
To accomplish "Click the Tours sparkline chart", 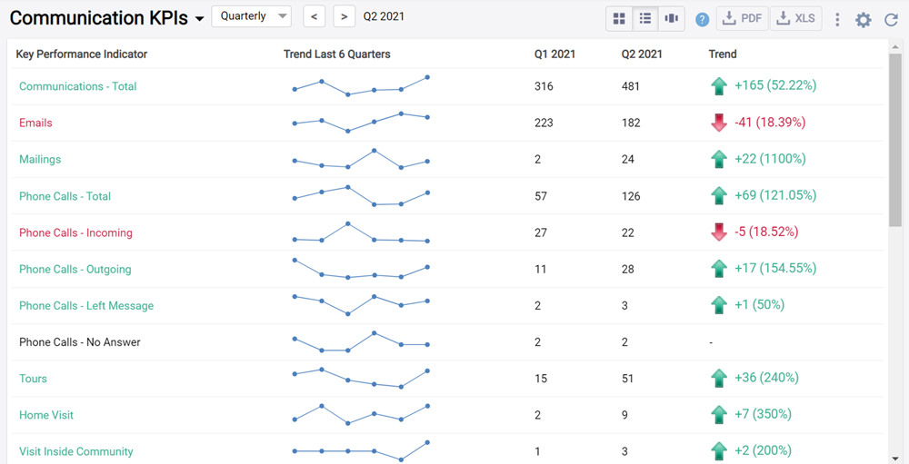I will (361, 379).
